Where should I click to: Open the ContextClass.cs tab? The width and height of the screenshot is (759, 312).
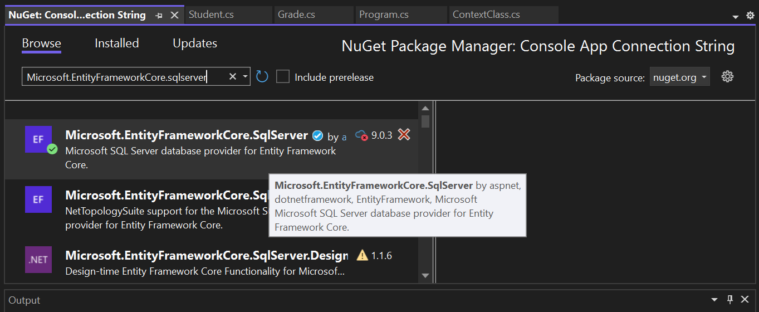pyautogui.click(x=503, y=14)
